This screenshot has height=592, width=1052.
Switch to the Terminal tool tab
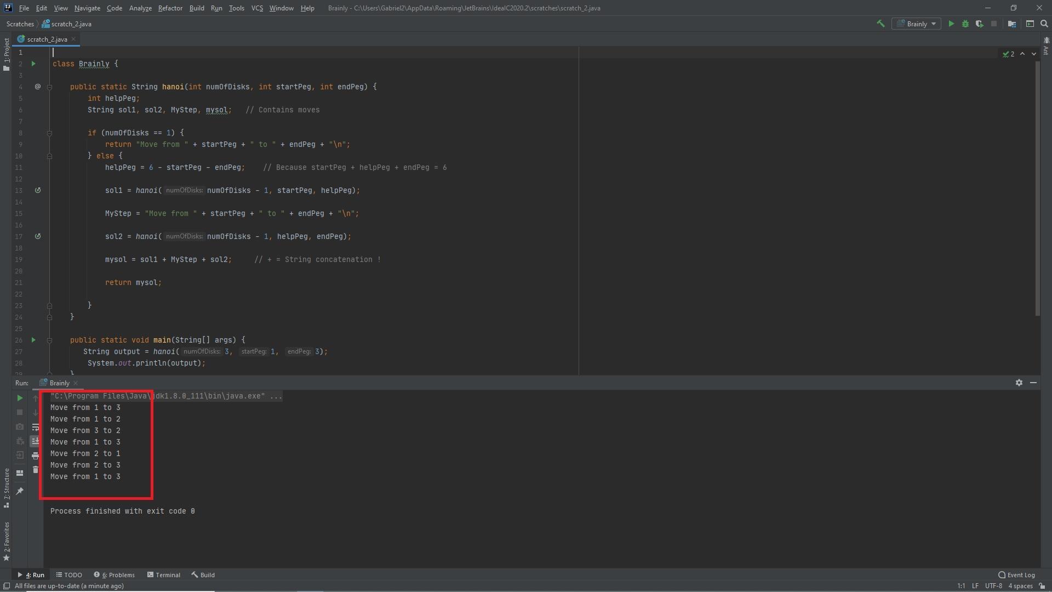click(163, 575)
